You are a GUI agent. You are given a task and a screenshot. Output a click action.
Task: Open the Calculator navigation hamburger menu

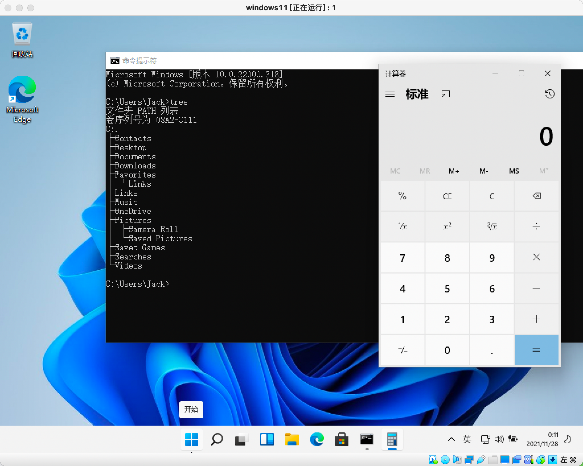point(390,94)
